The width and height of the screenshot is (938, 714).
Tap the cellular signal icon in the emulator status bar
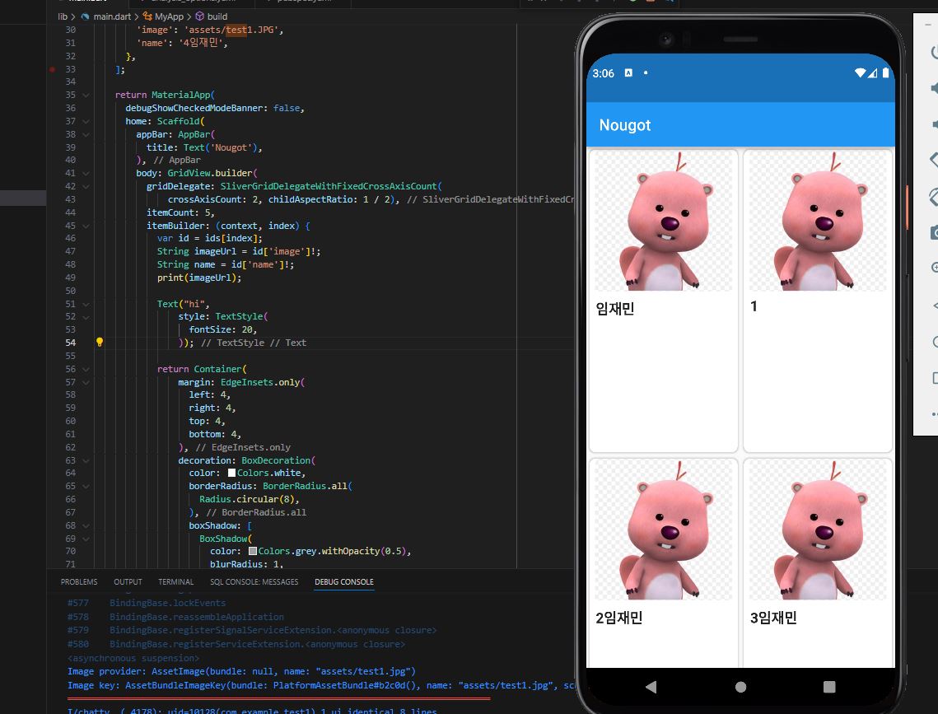(x=873, y=73)
